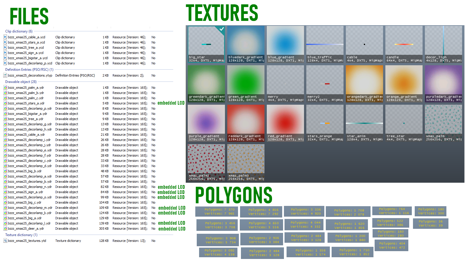Select the orange_gradient texture thumbnail
Screen dimensions: 465x261
(404, 84)
